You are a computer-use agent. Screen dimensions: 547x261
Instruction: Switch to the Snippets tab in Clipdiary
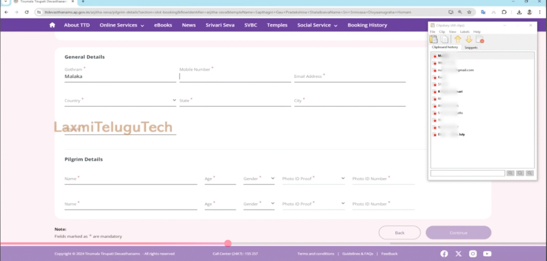tap(471, 48)
